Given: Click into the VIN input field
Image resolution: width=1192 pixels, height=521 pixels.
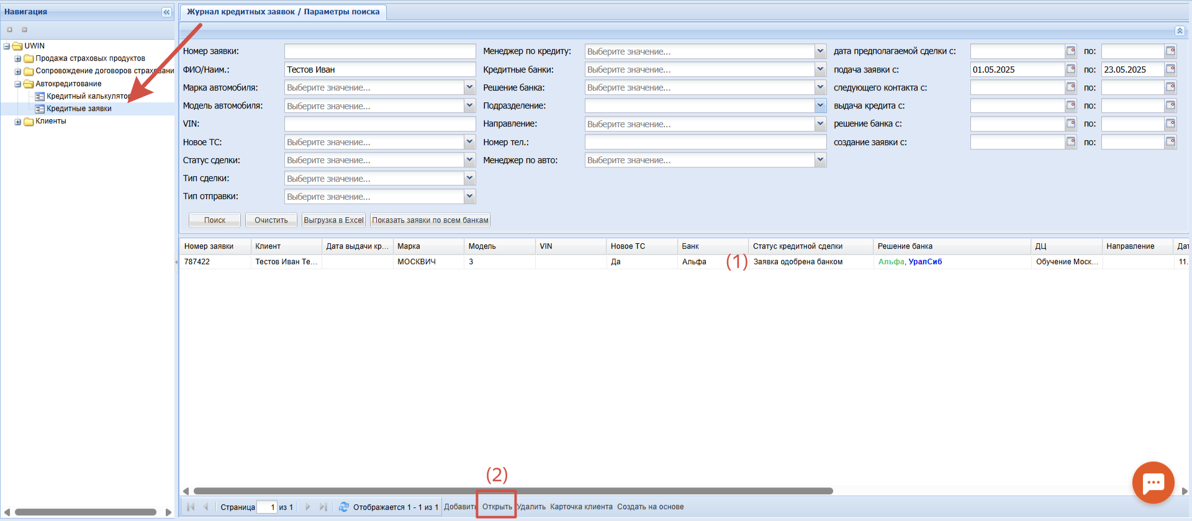Looking at the screenshot, I should pyautogui.click(x=379, y=124).
